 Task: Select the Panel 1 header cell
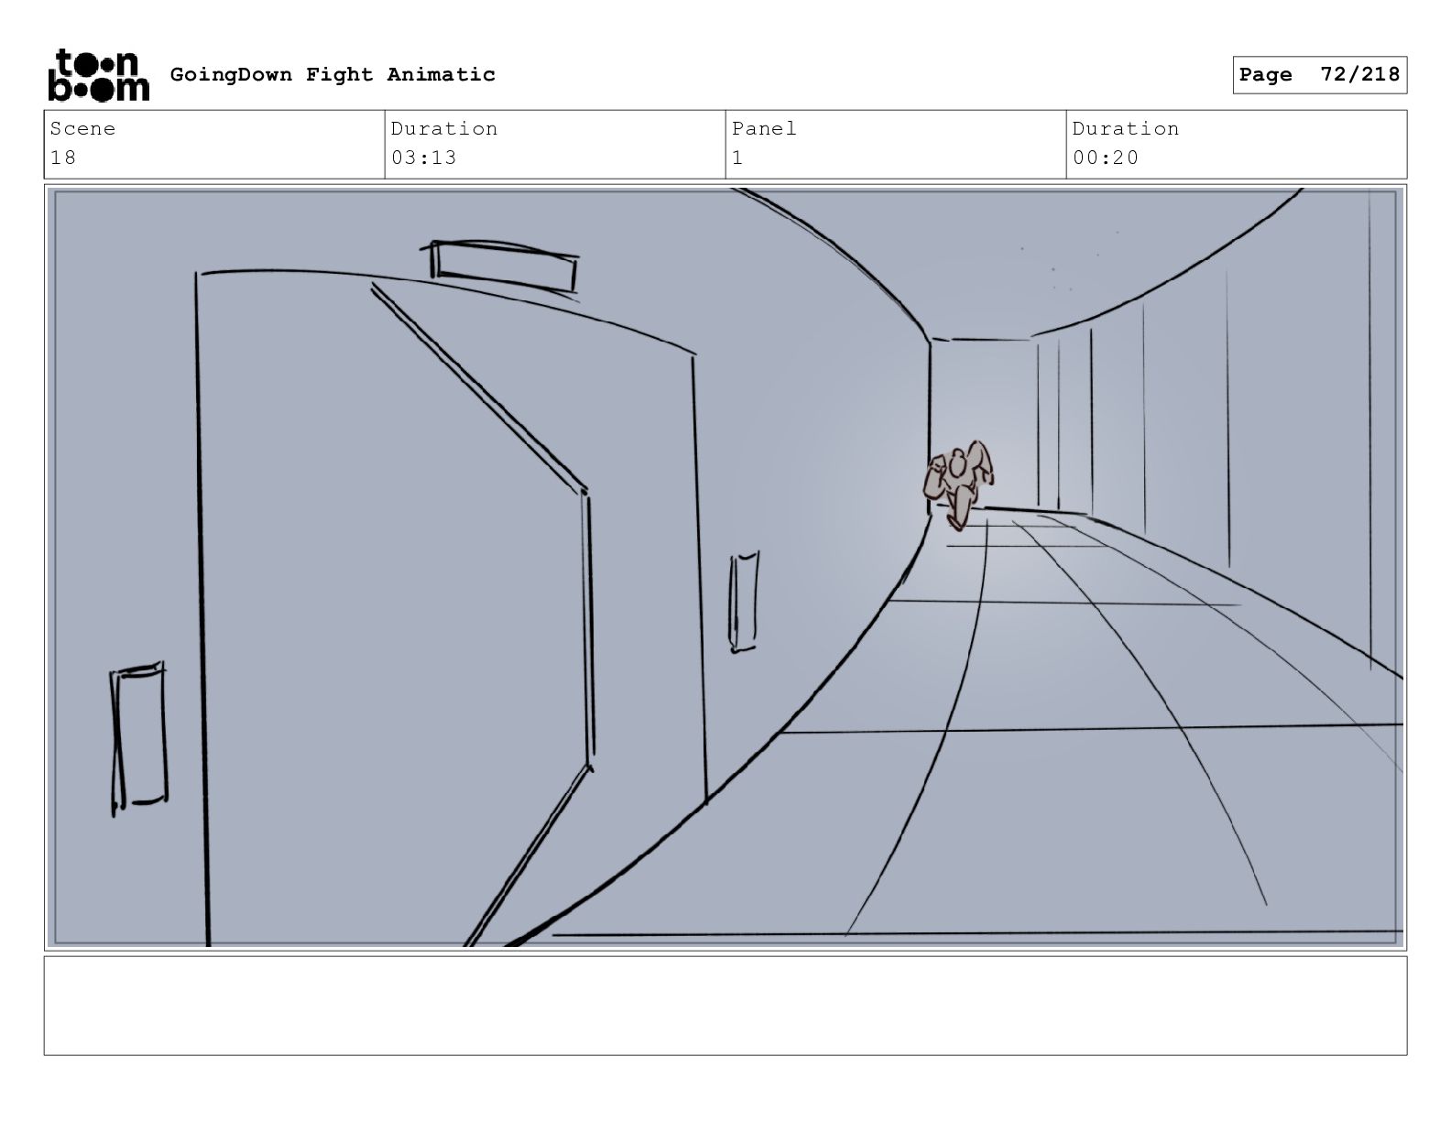click(896, 144)
